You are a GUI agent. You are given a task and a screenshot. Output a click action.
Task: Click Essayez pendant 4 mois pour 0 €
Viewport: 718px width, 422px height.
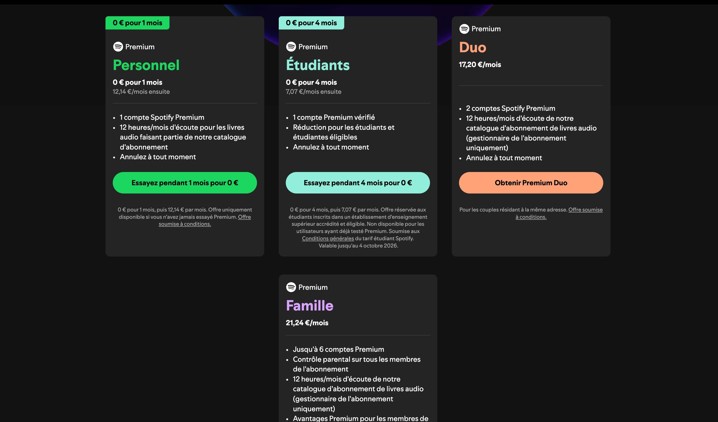(357, 183)
